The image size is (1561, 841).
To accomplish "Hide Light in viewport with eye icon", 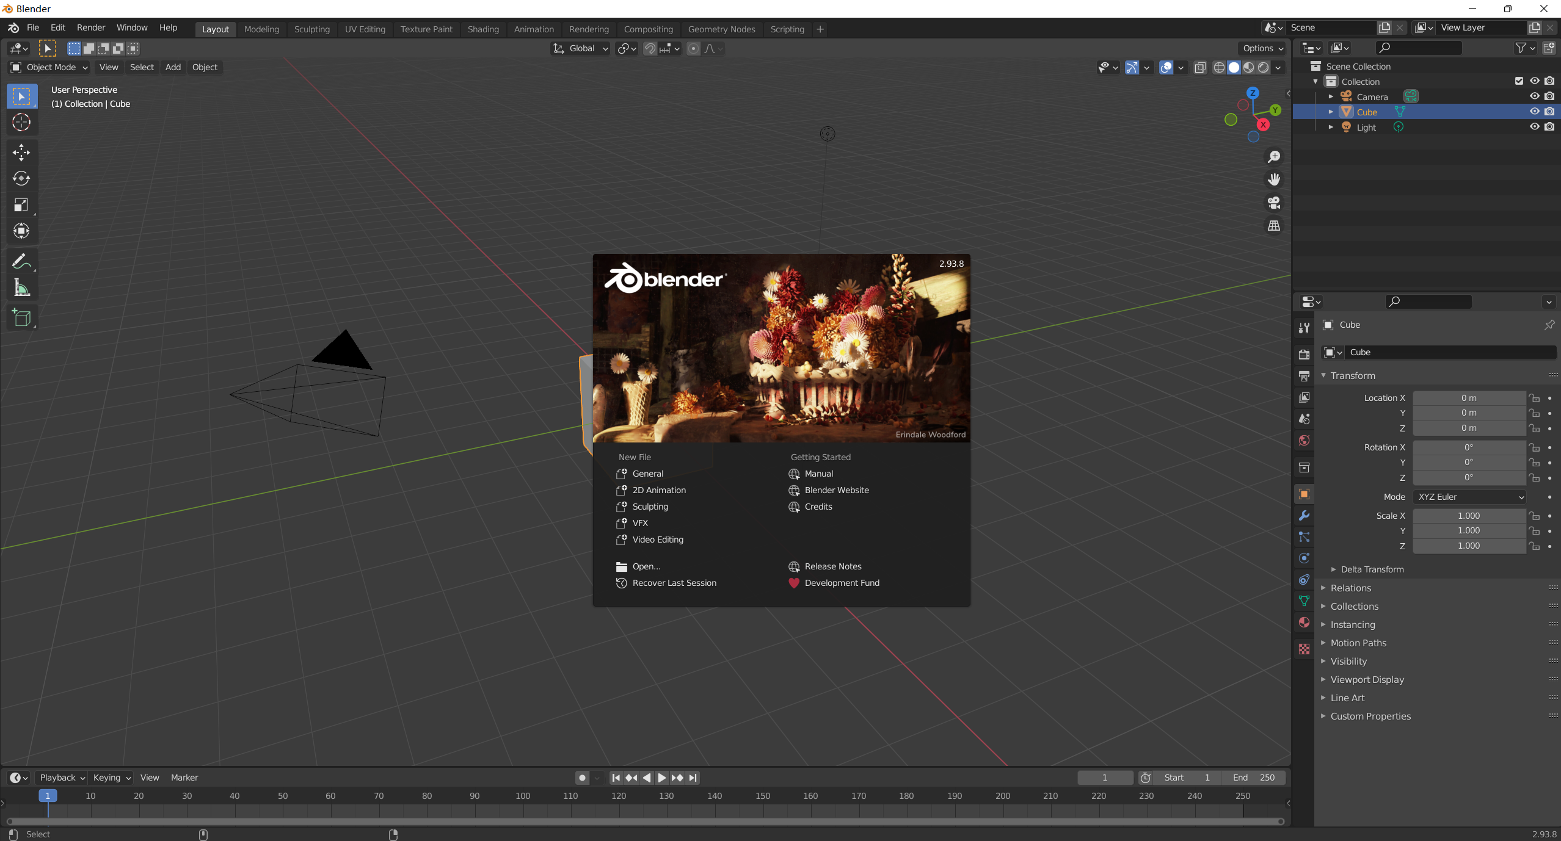I will click(1534, 127).
